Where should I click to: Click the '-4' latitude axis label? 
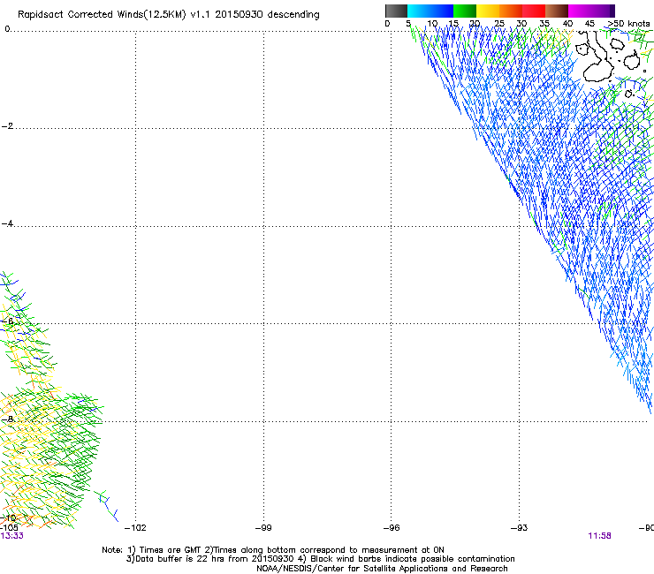(7, 223)
